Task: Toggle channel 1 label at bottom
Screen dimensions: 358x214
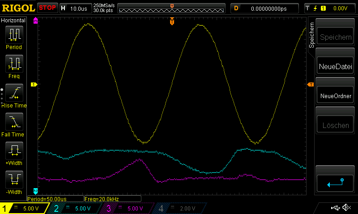Action: click(x=4, y=208)
